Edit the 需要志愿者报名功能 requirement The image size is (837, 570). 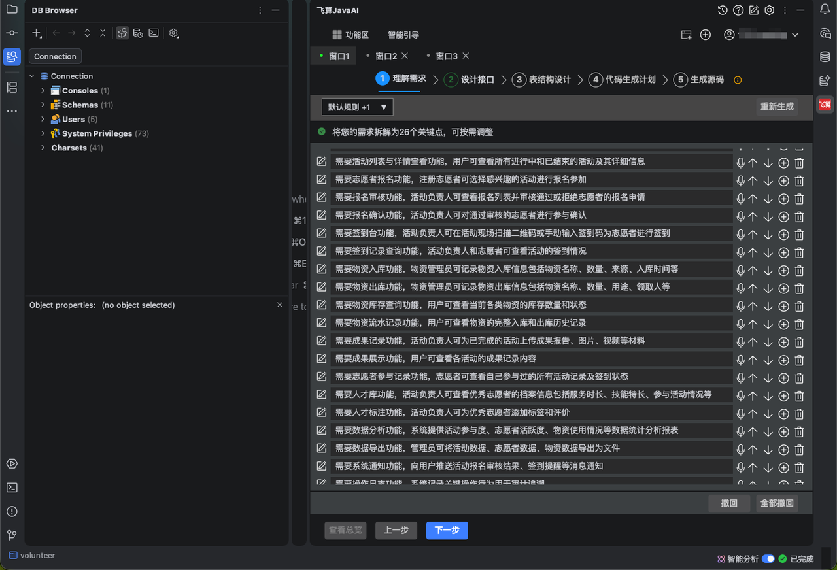click(322, 179)
